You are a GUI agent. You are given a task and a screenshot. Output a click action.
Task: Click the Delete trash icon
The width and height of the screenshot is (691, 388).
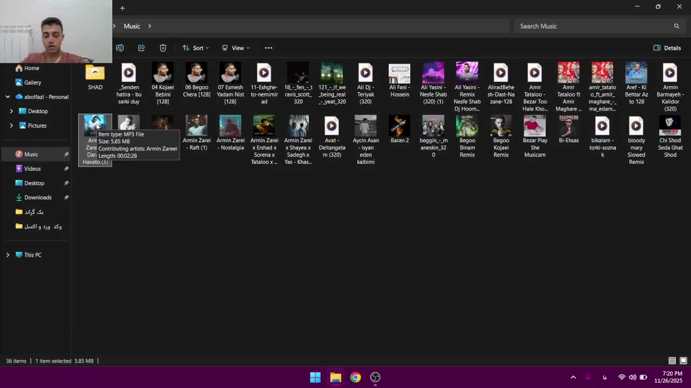point(163,48)
